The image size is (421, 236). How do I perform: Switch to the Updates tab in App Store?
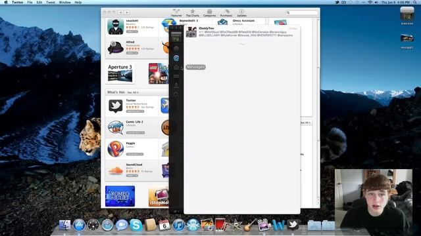pos(241,13)
